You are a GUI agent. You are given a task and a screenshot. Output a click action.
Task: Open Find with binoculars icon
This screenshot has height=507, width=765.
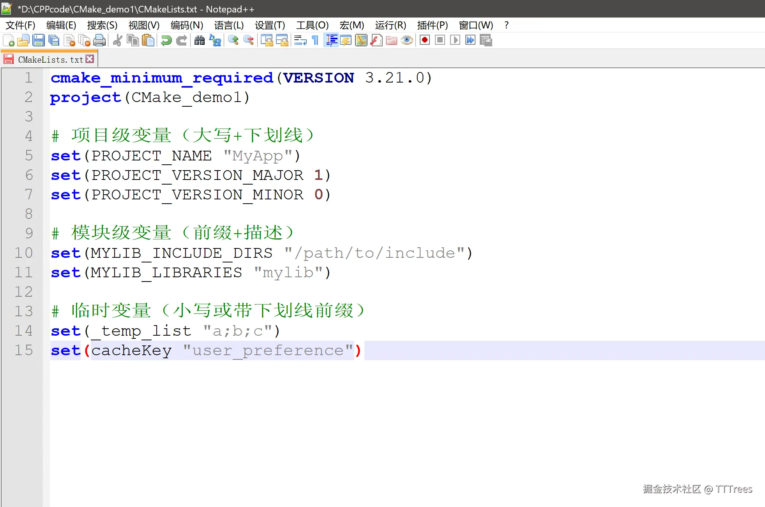200,40
